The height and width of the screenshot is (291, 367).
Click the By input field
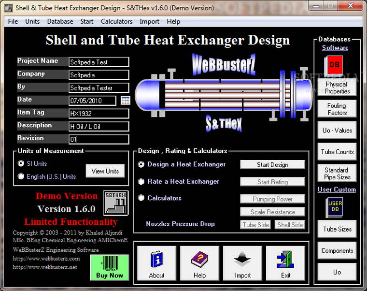(99, 88)
